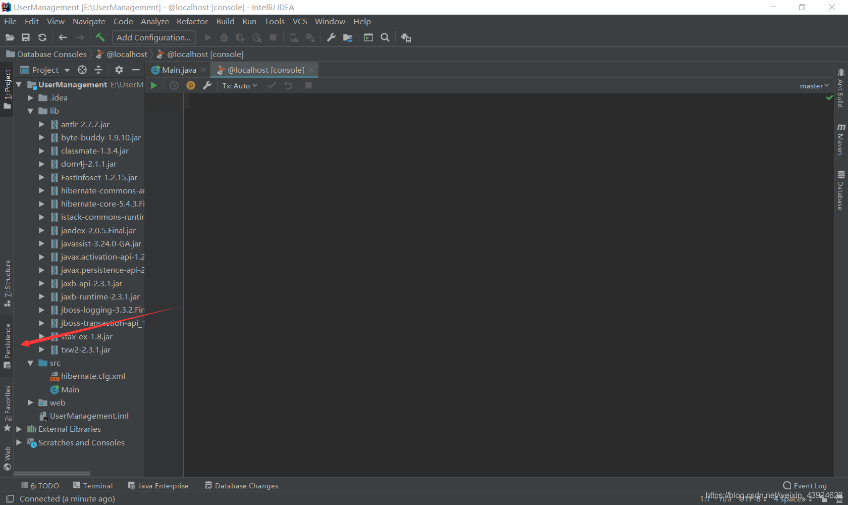Open the Persistence tool window

click(7, 346)
